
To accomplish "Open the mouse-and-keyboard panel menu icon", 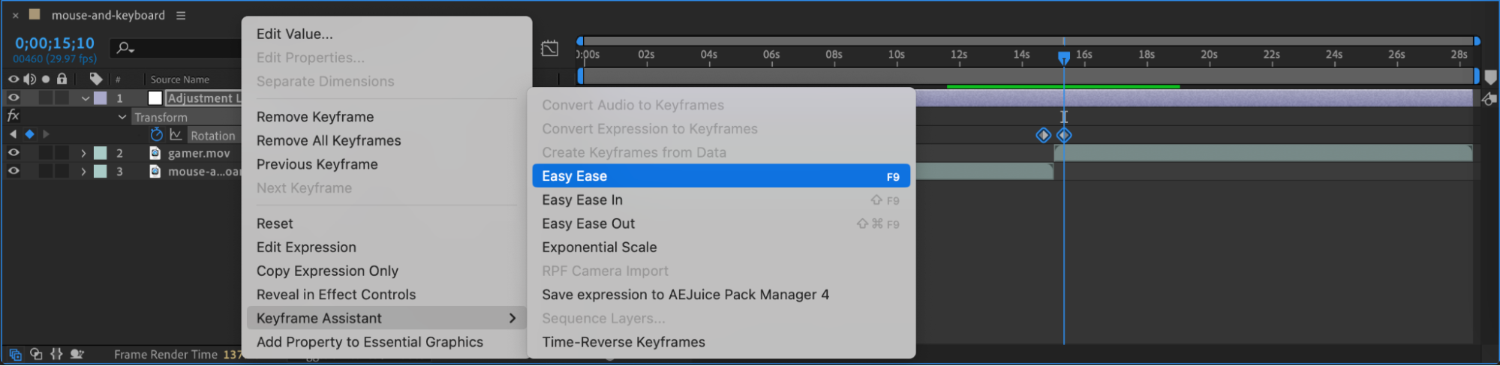I will 181,15.
